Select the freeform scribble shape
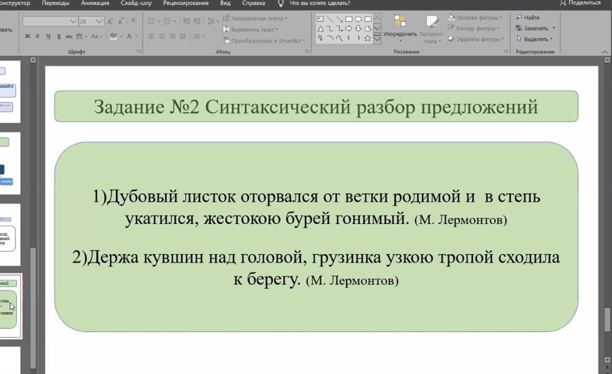 pyautogui.click(x=320, y=38)
